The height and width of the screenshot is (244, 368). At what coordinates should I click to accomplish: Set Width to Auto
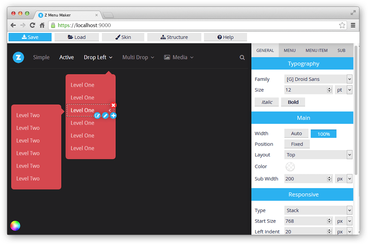click(296, 133)
